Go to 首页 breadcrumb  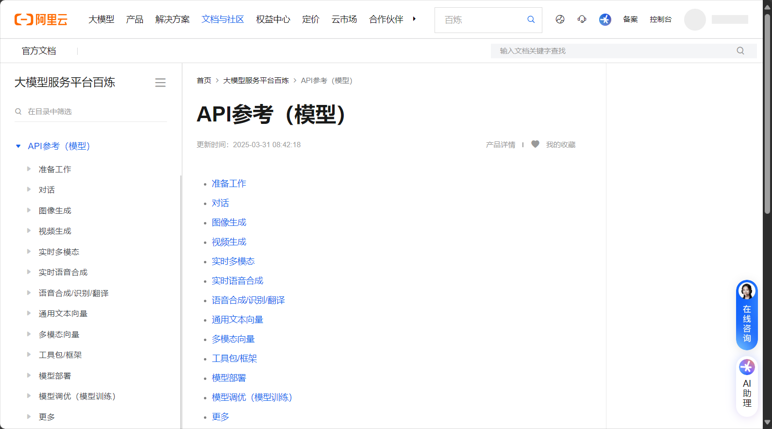(204, 81)
